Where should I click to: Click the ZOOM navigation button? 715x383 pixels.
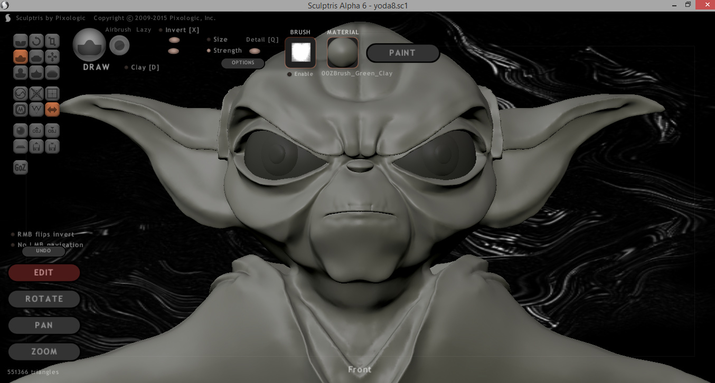coord(44,352)
